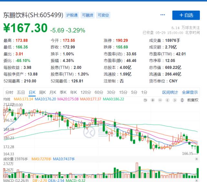Screen dimensions: 207x182
Task: Click the MA5:173.14 indicator label
Action: pyautogui.click(x=24, y=99)
